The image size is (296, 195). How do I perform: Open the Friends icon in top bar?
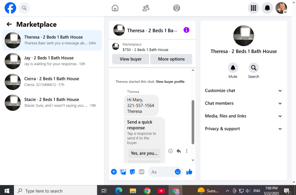coord(146,8)
